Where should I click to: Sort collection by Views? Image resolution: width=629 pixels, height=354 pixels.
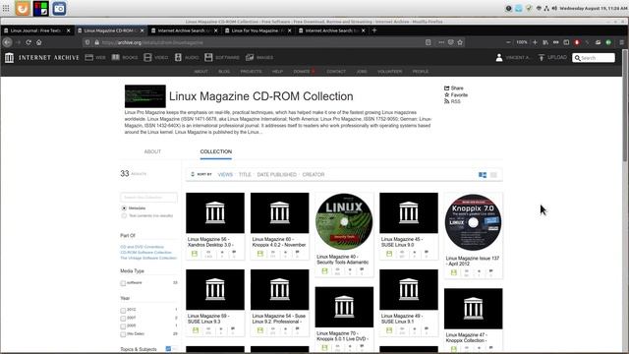tap(225, 175)
